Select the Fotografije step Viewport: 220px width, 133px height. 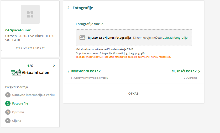pos(20,103)
